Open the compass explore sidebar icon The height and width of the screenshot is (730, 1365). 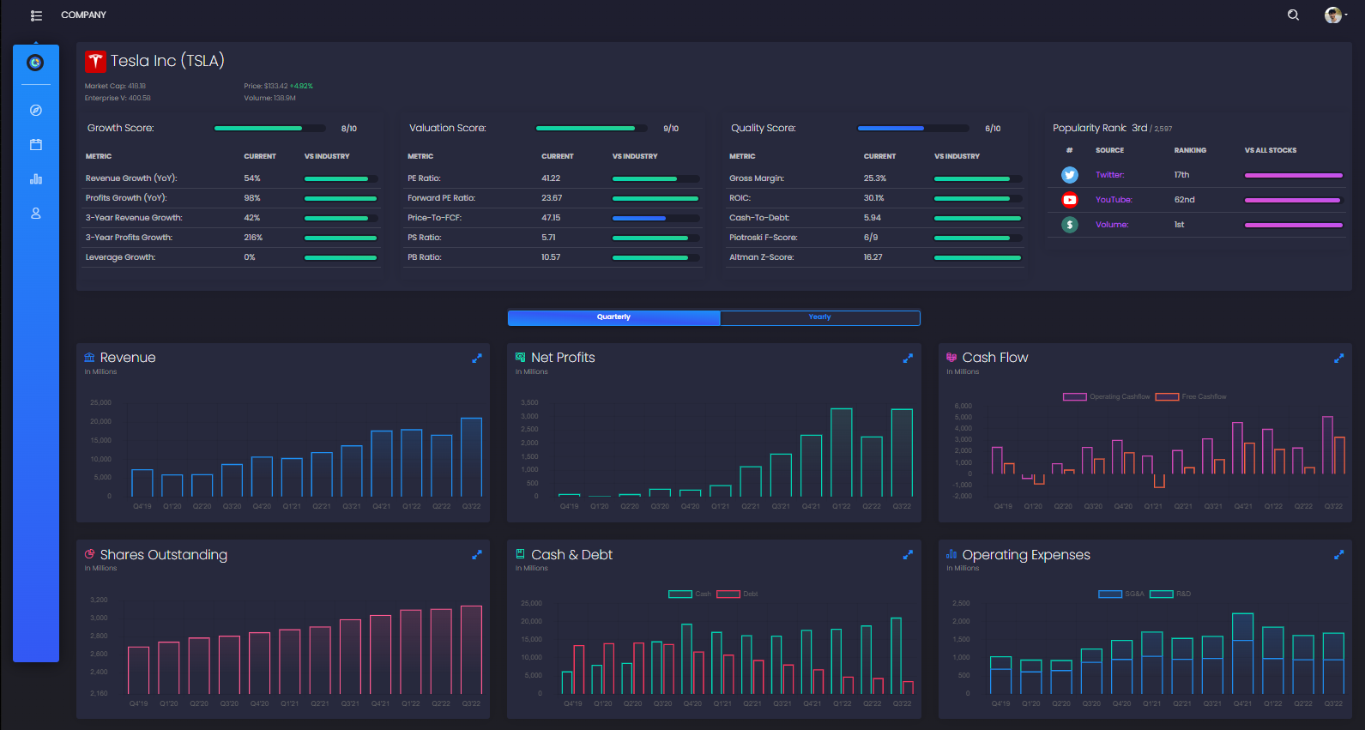(36, 110)
